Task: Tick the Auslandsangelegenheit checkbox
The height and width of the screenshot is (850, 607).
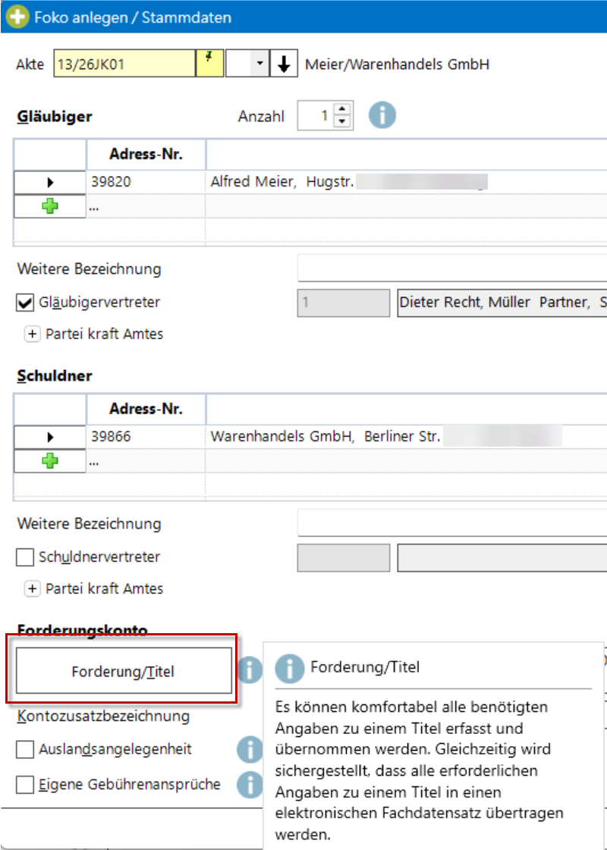Action: point(24,750)
